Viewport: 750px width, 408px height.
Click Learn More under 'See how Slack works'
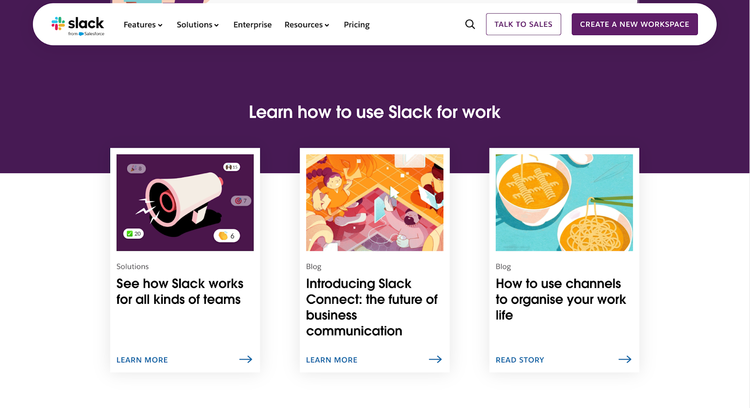142,360
